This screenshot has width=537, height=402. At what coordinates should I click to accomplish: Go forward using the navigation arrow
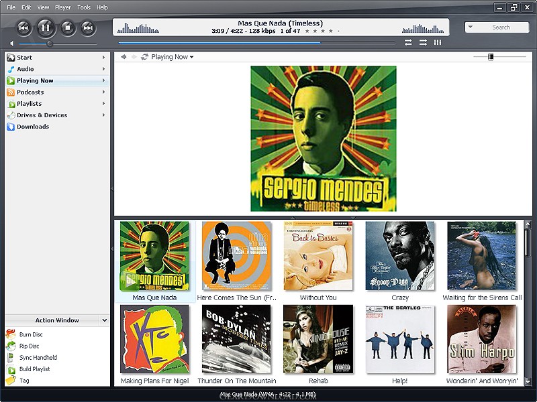coord(134,57)
